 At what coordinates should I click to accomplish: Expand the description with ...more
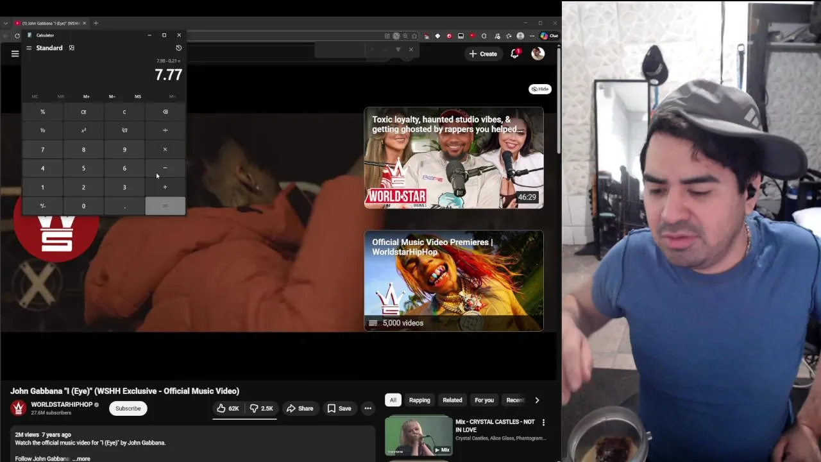pos(81,459)
